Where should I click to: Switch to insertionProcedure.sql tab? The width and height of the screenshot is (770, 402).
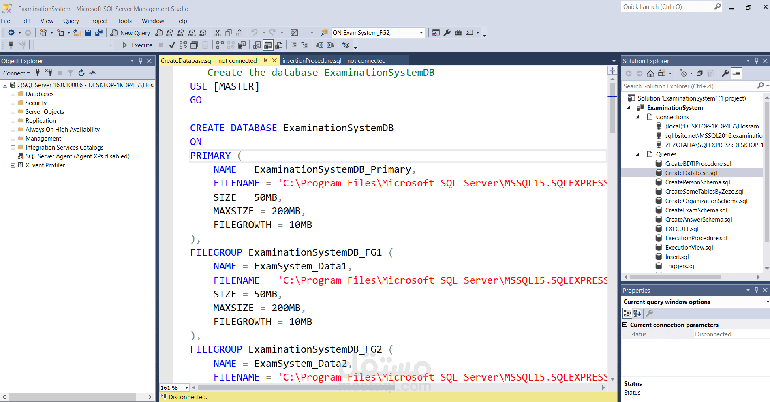tap(334, 61)
